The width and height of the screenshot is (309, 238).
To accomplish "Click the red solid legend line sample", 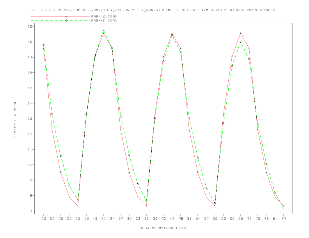I will coord(60,16).
